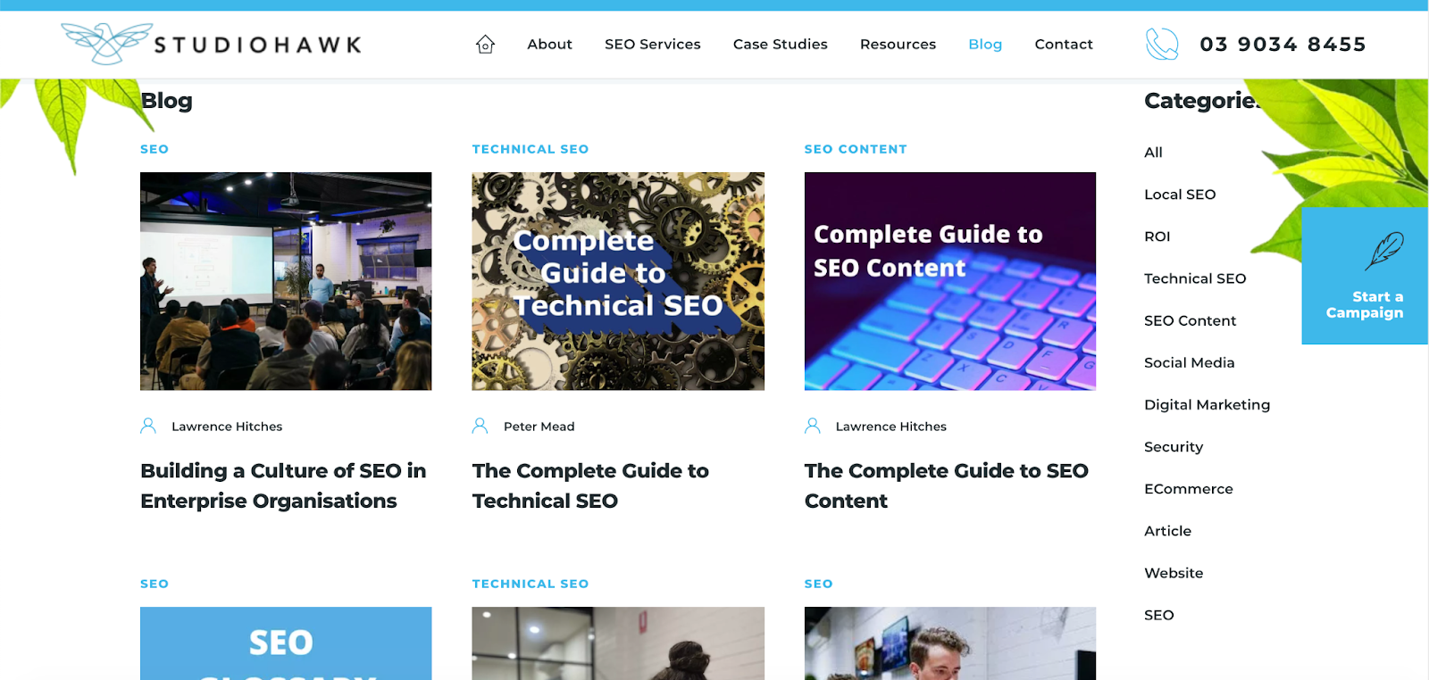Open the SEO Glossary blue thumbnail
Image resolution: width=1429 pixels, height=680 pixels.
[x=286, y=643]
